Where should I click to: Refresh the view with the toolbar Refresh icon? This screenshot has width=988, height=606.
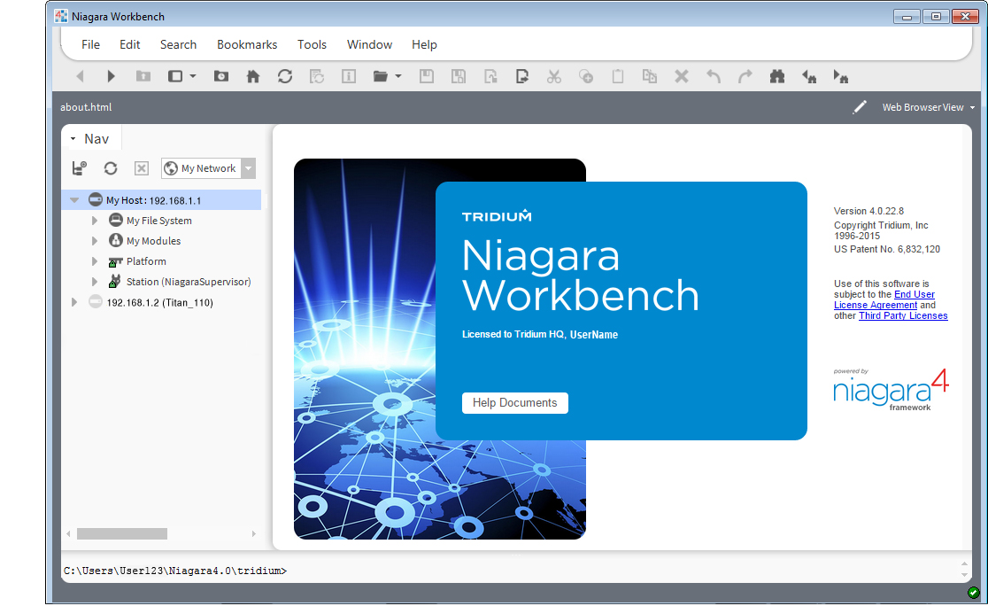285,76
